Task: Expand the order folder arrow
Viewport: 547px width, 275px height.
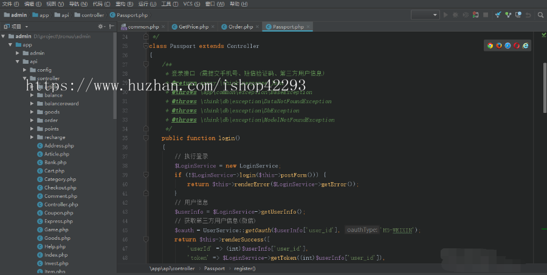Action: (x=32, y=120)
